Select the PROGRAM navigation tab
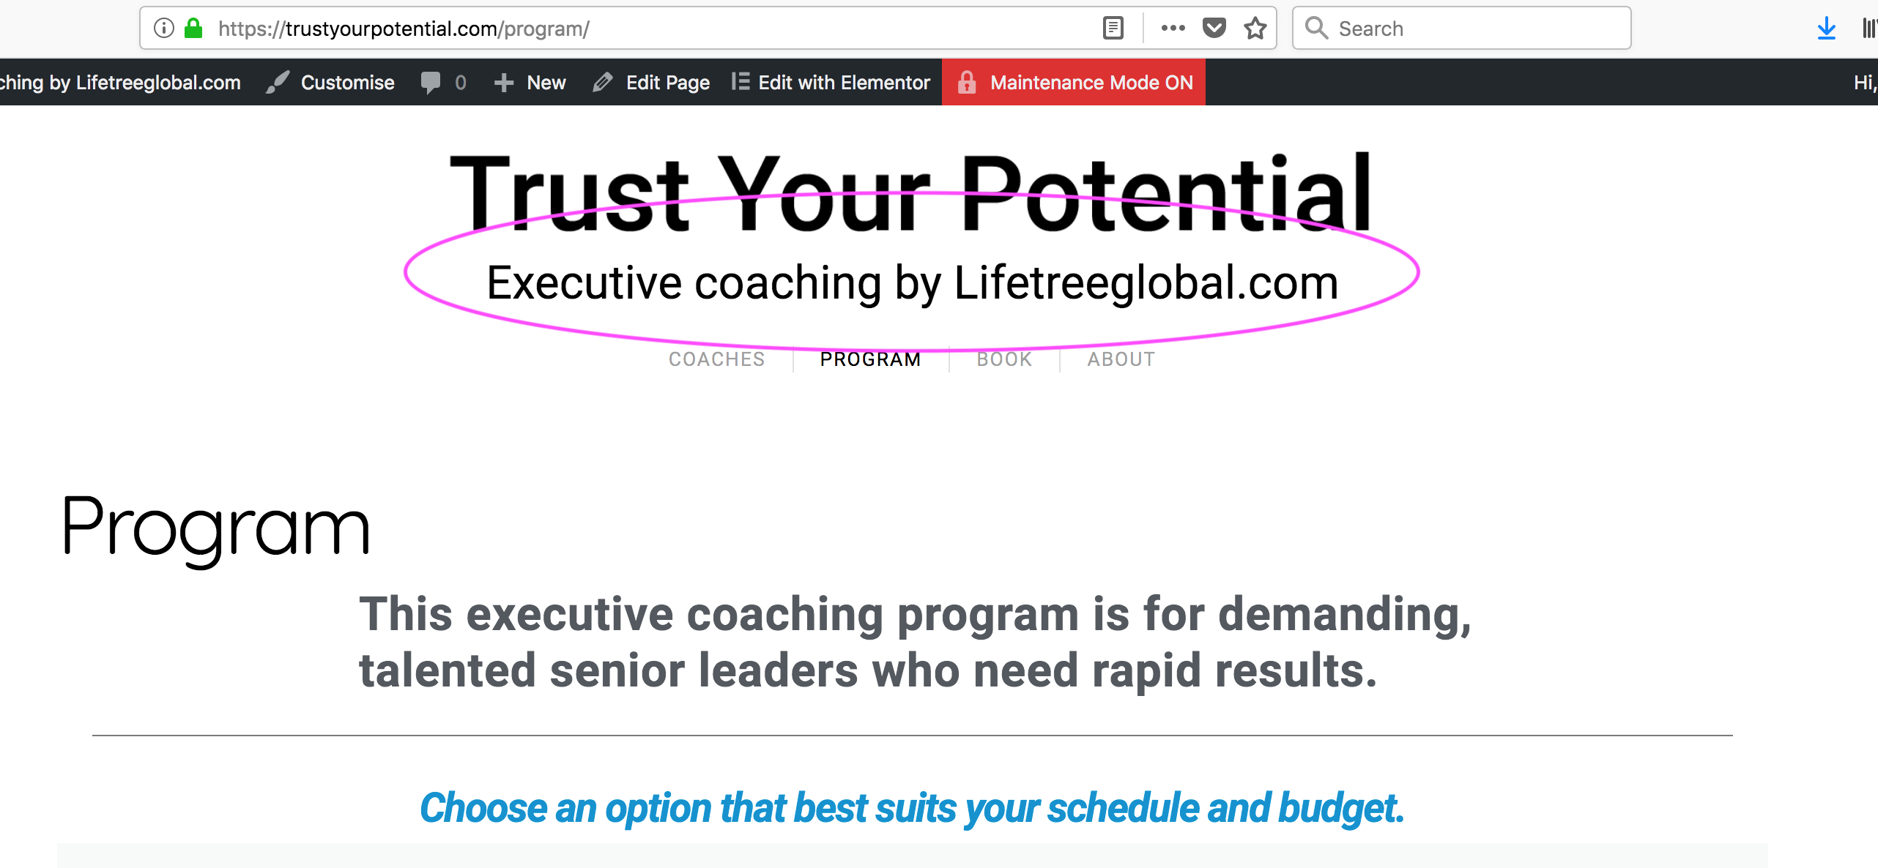The image size is (1878, 868). pyautogui.click(x=870, y=359)
